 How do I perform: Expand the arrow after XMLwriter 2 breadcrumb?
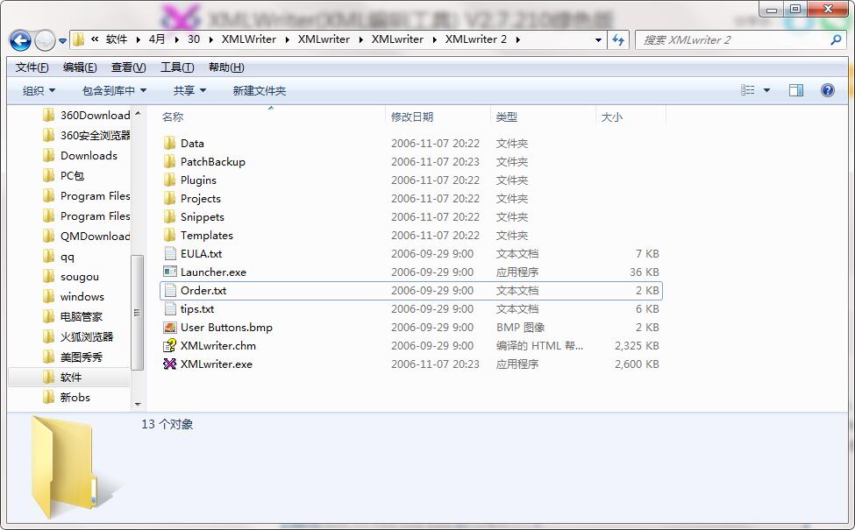[517, 39]
